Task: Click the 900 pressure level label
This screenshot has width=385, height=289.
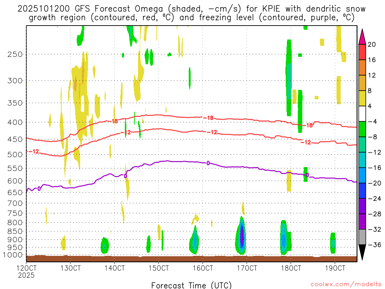Action: click(x=15, y=239)
